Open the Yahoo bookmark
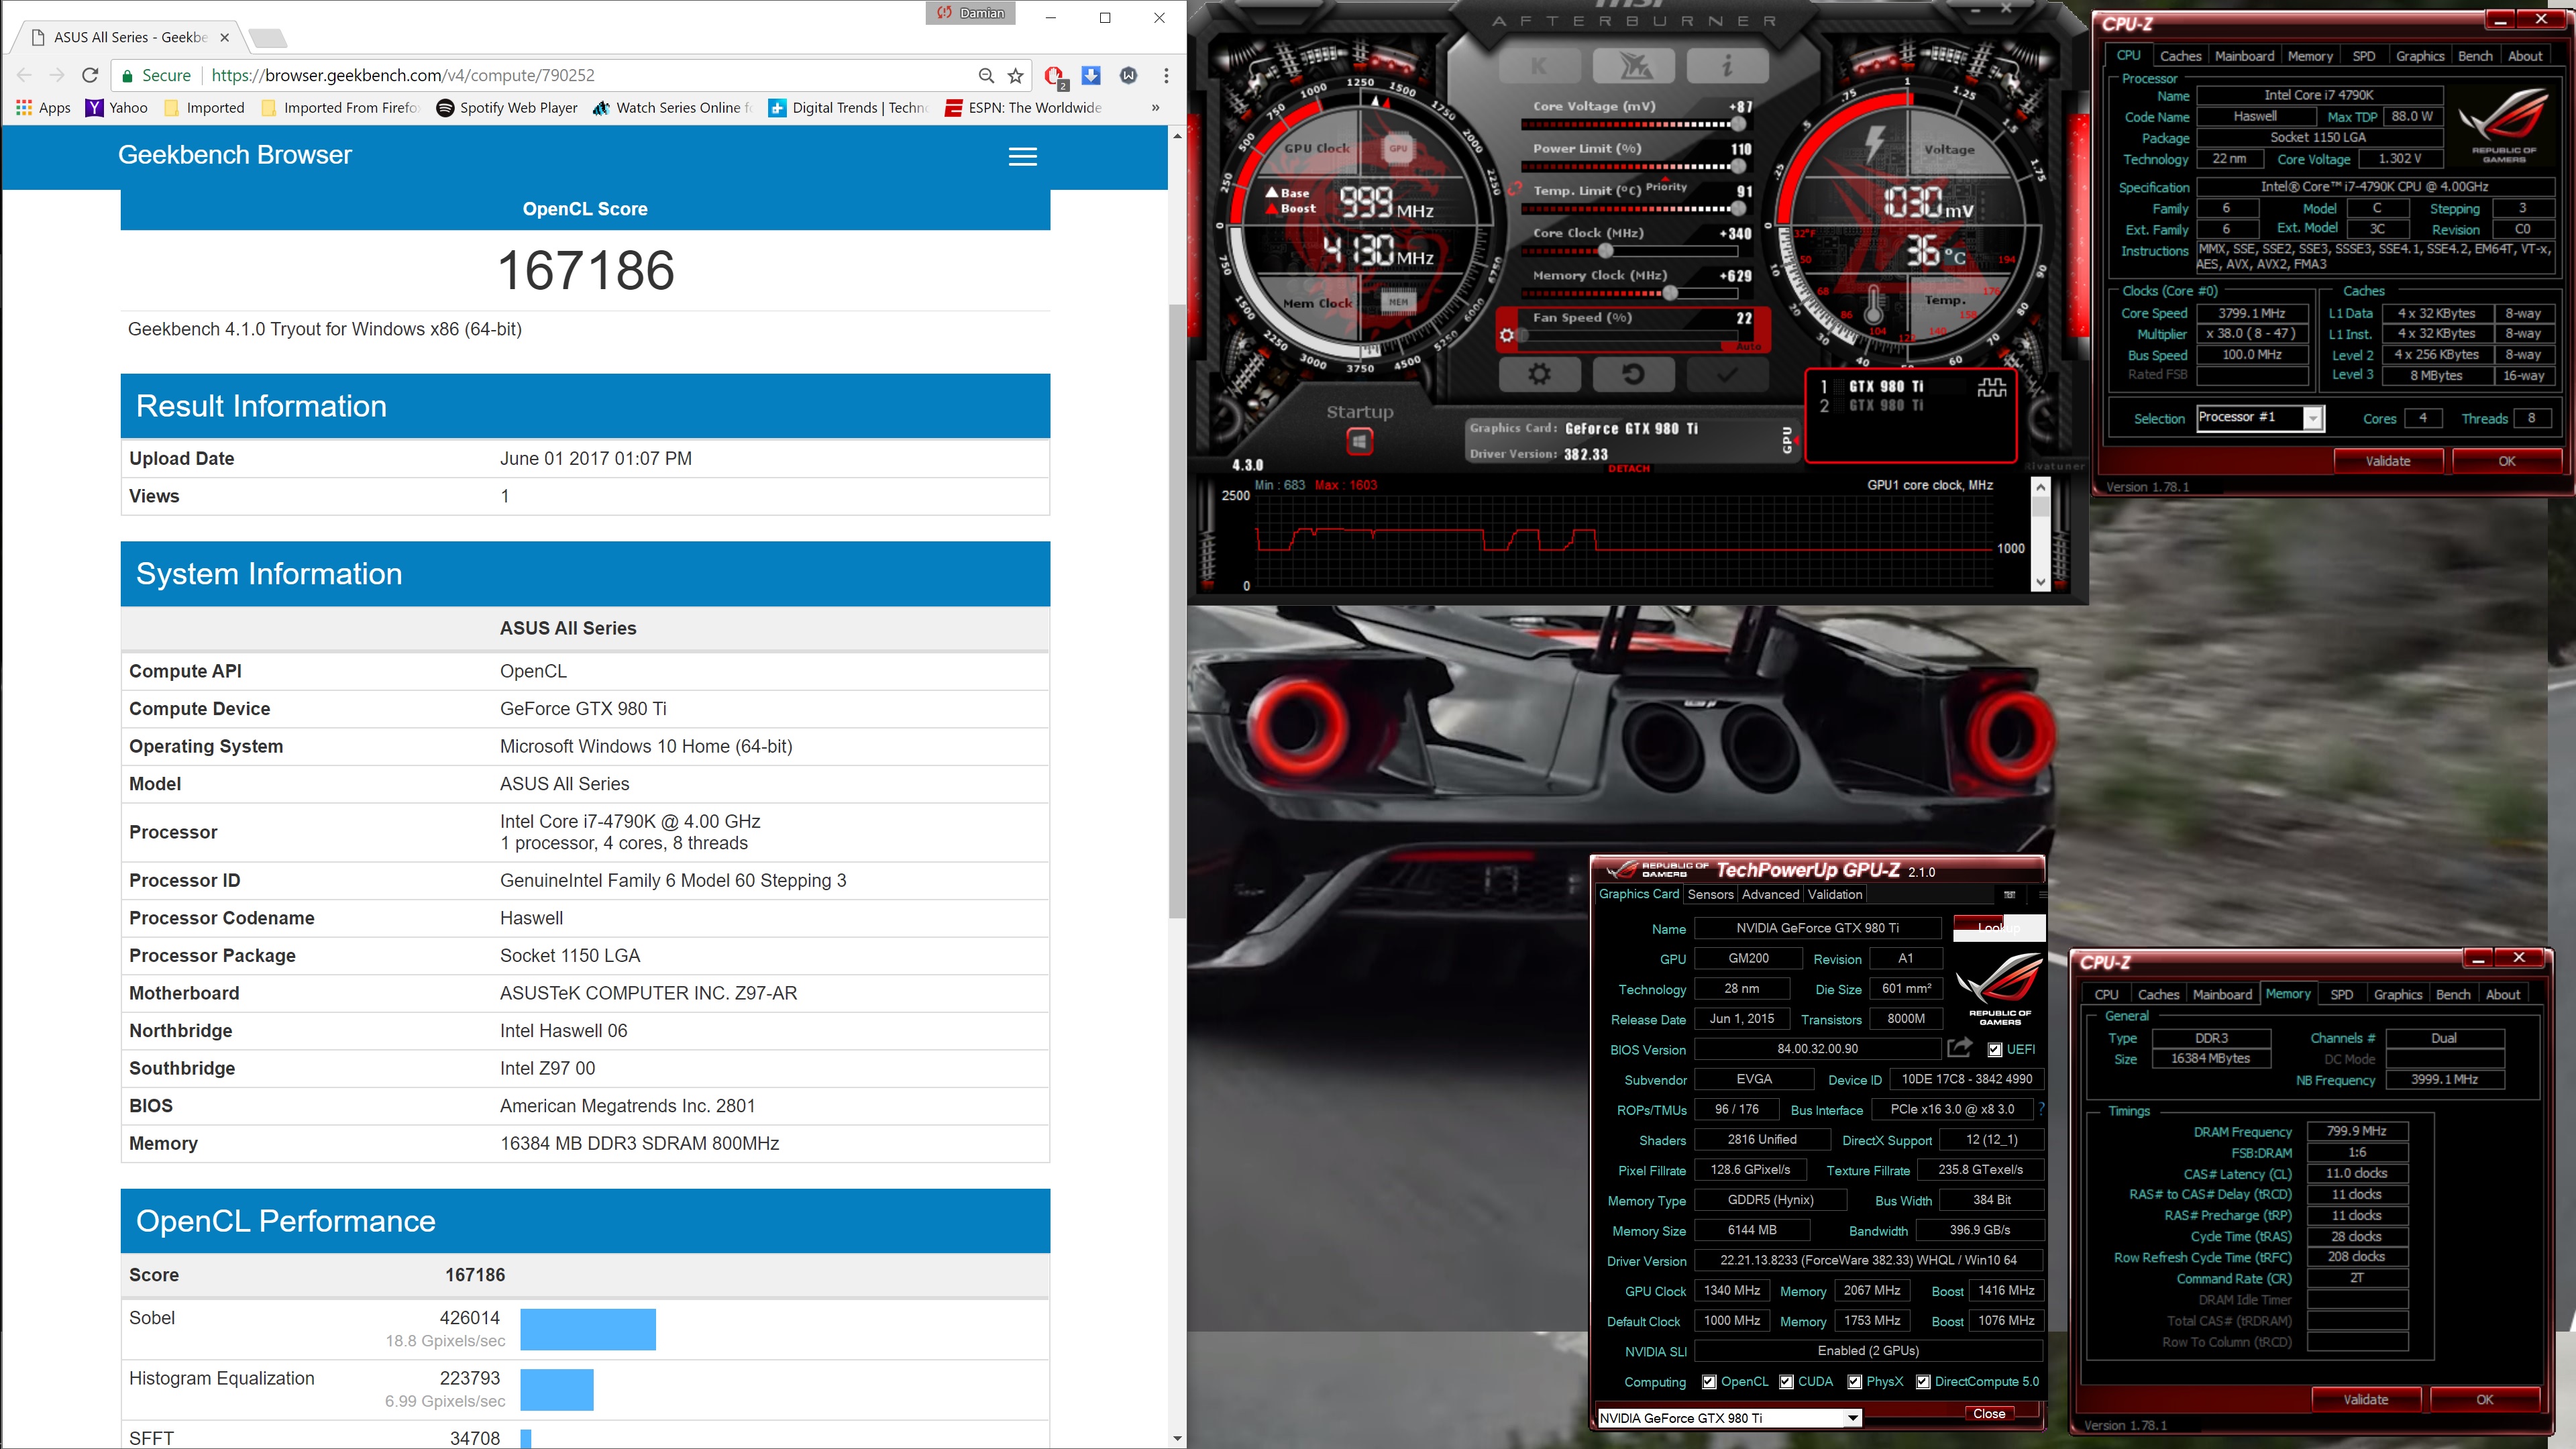Screen dimensions: 2576x1449 pyautogui.click(x=117, y=107)
